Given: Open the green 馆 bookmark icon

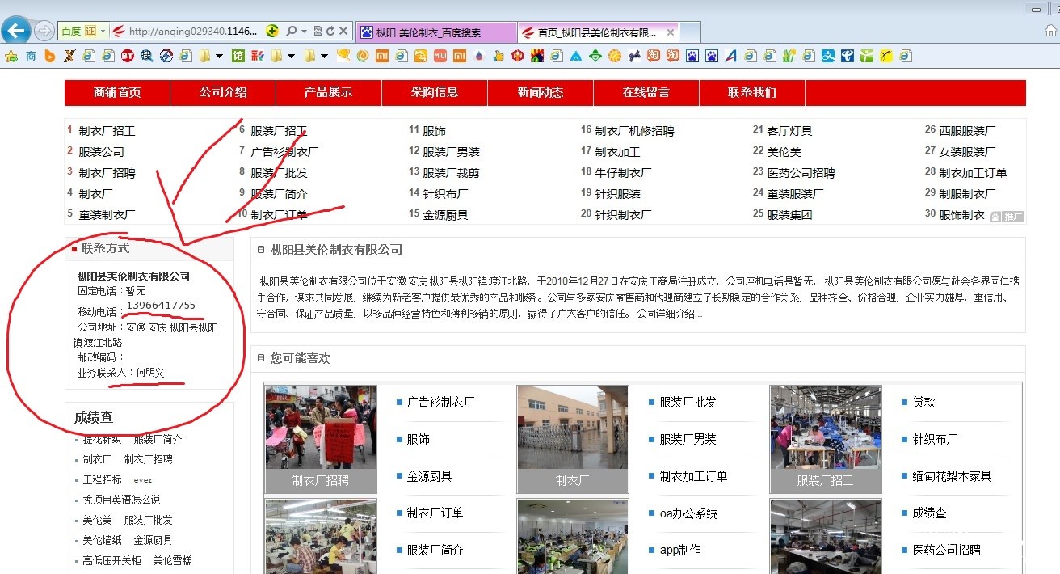Looking at the screenshot, I should (238, 56).
